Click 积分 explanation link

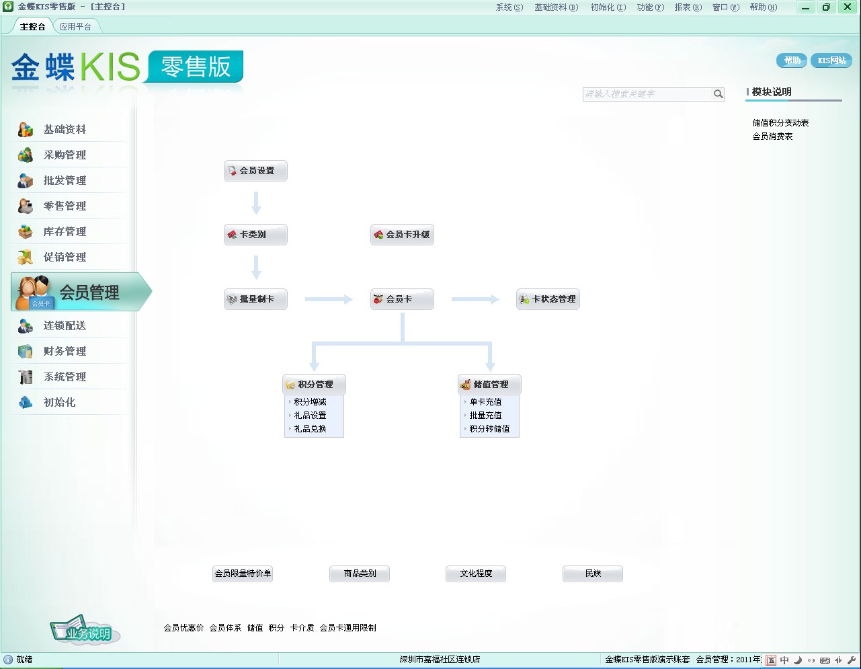point(276,628)
